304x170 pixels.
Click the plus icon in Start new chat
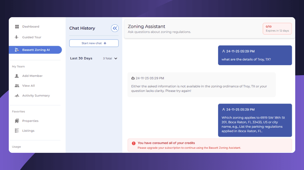coord(105,43)
